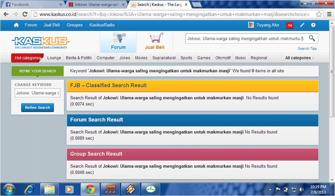Open Berita & Politik category
The height and width of the screenshot is (196, 335).
pos(79,58)
